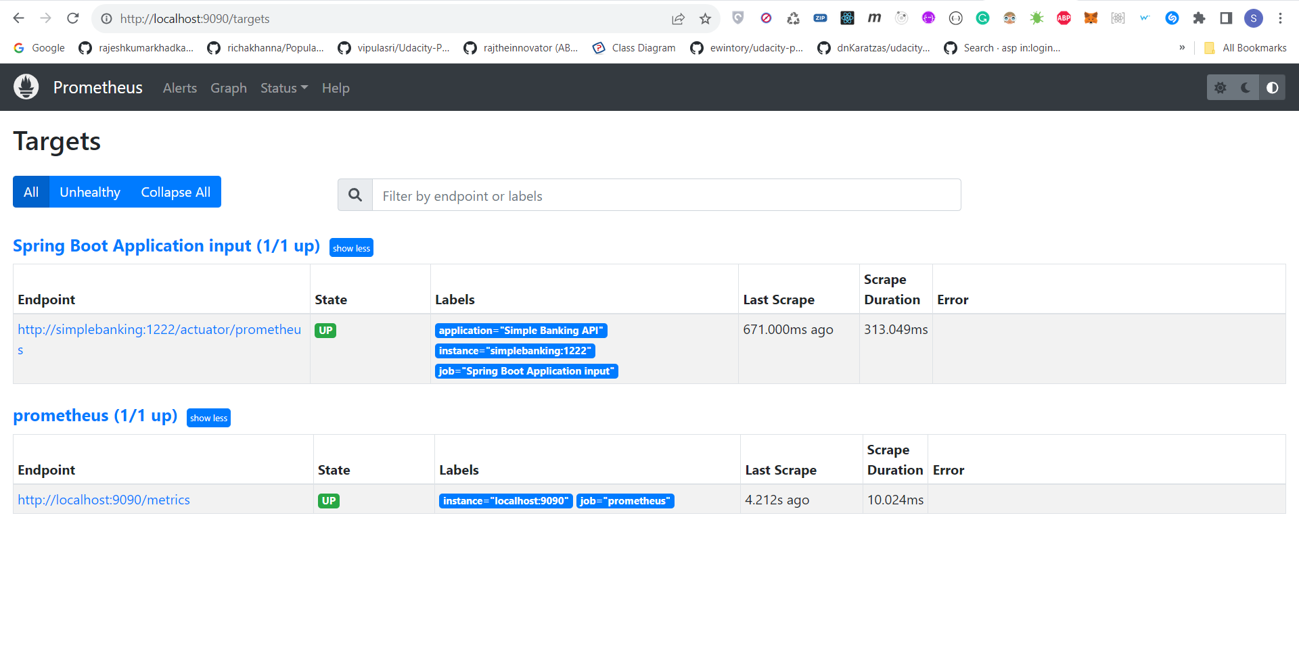Open the Alerts page
This screenshot has height=668, width=1299.
pos(180,88)
